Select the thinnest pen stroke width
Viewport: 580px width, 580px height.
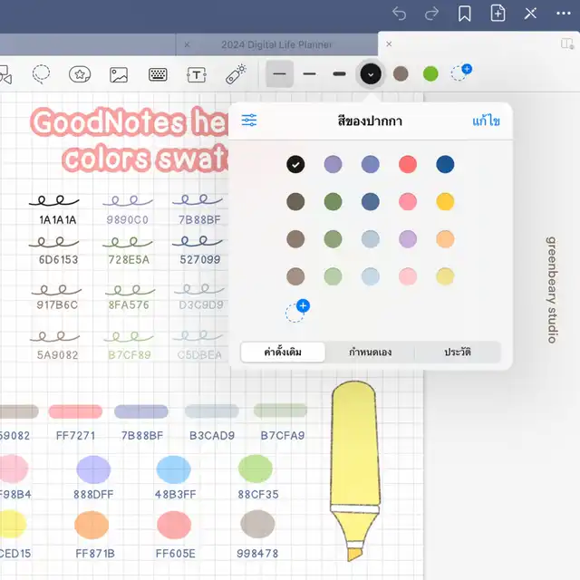click(279, 73)
